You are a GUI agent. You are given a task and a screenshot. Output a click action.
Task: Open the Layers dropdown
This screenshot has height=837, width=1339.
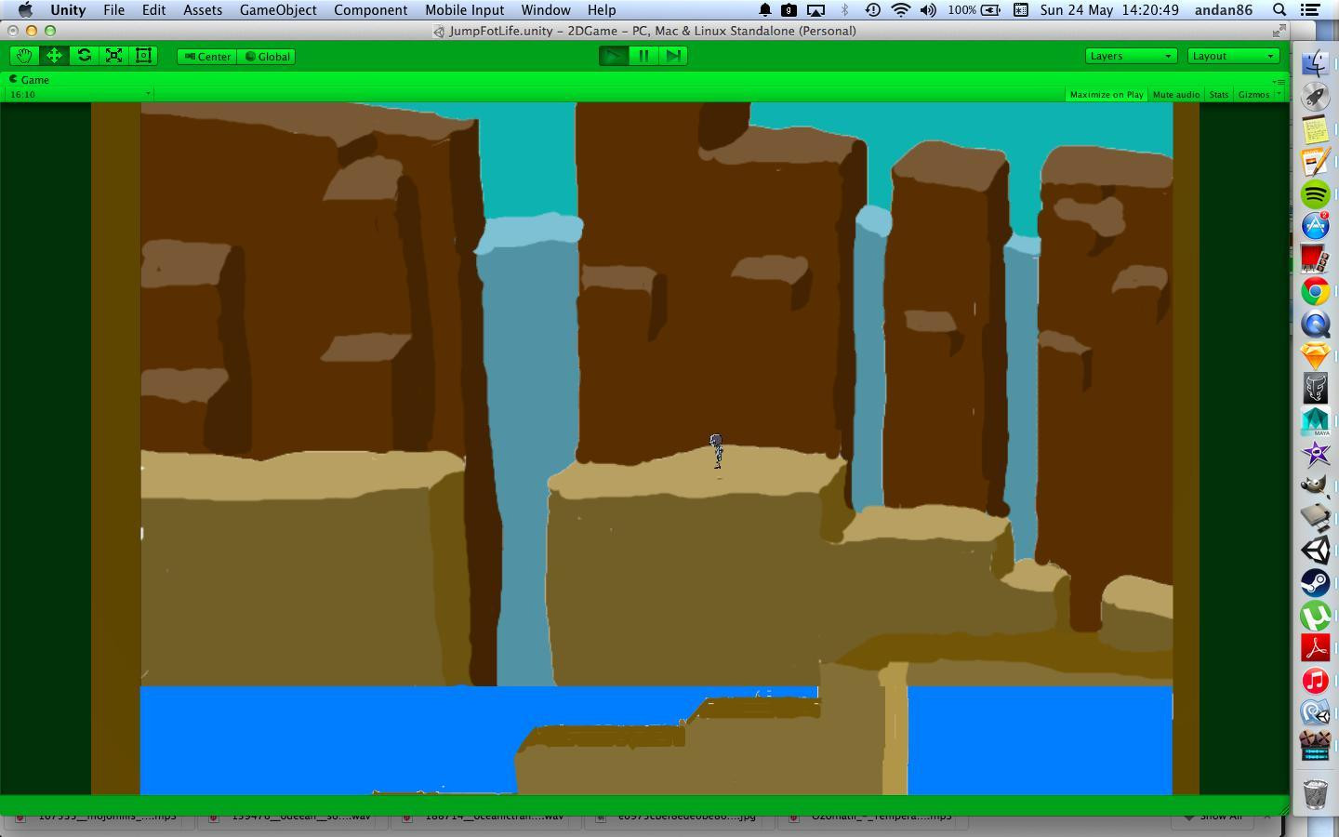point(1131,56)
